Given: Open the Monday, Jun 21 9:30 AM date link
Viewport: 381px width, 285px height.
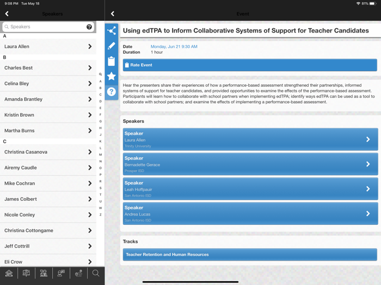Looking at the screenshot, I should [174, 47].
